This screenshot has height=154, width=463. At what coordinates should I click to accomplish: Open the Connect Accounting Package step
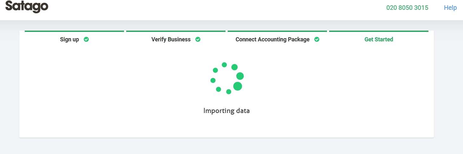(272, 39)
